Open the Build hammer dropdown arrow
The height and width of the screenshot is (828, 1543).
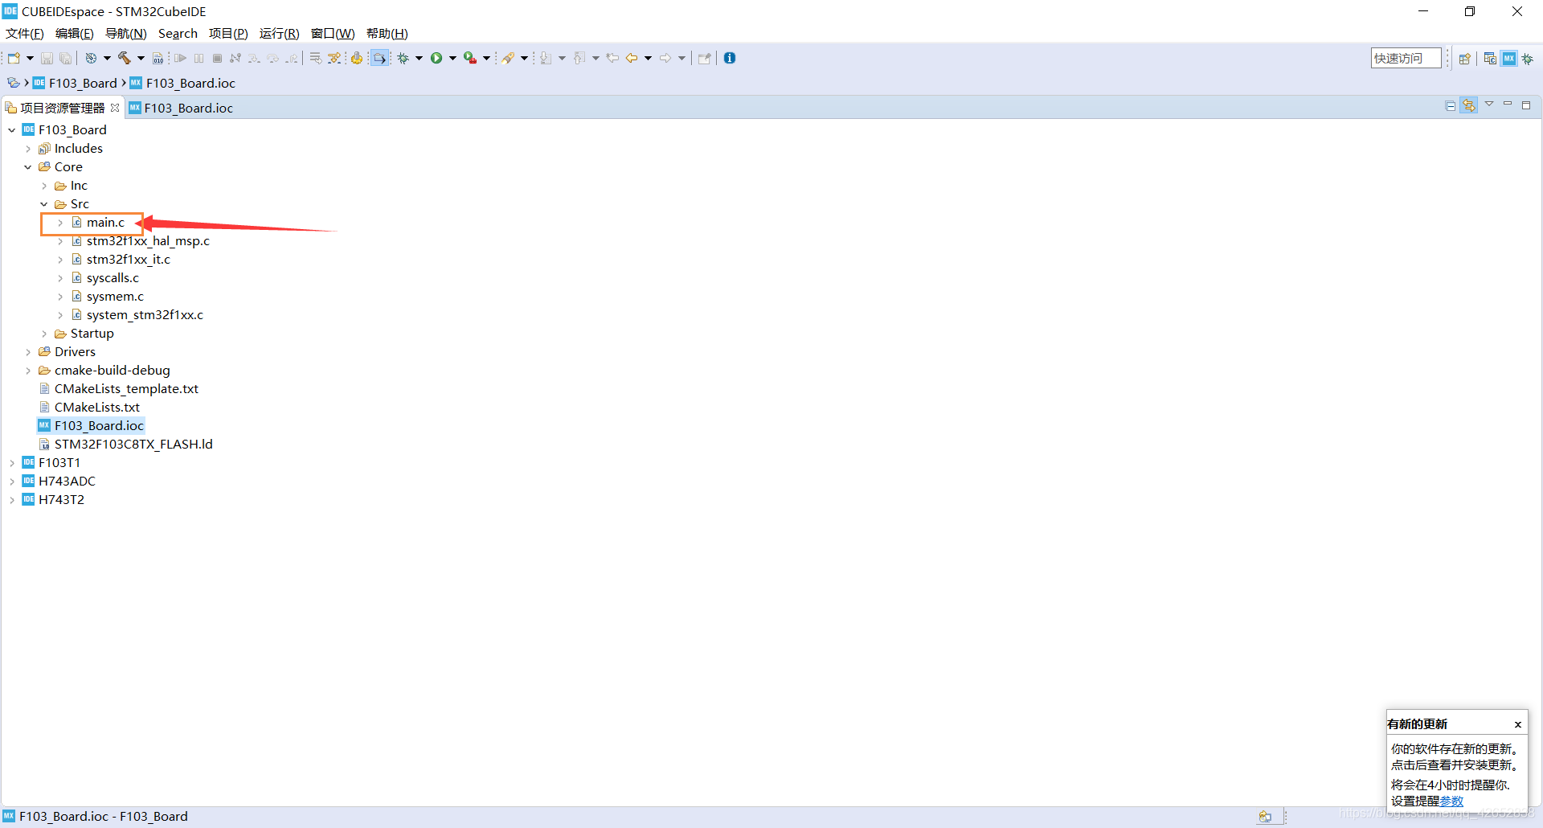141,58
